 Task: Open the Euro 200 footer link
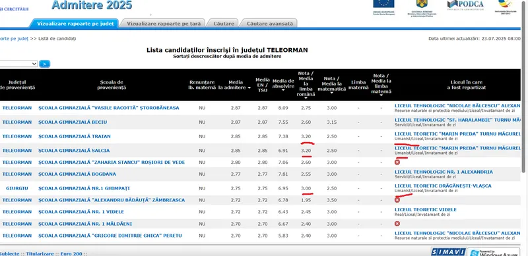72,253
